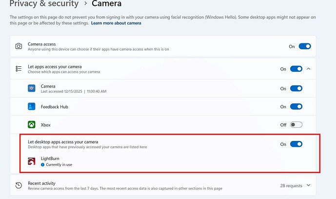This screenshot has height=199, width=336.
Task: Open the Learn more about camera link
Action: [x=116, y=23]
